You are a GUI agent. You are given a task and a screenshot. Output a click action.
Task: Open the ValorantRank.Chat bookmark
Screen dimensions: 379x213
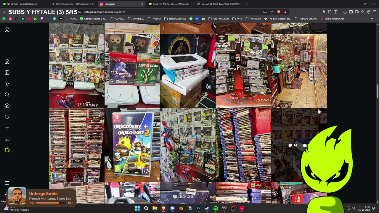(x=332, y=19)
